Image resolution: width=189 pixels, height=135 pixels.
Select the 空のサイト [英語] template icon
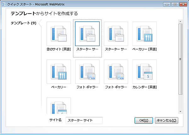point(59,34)
